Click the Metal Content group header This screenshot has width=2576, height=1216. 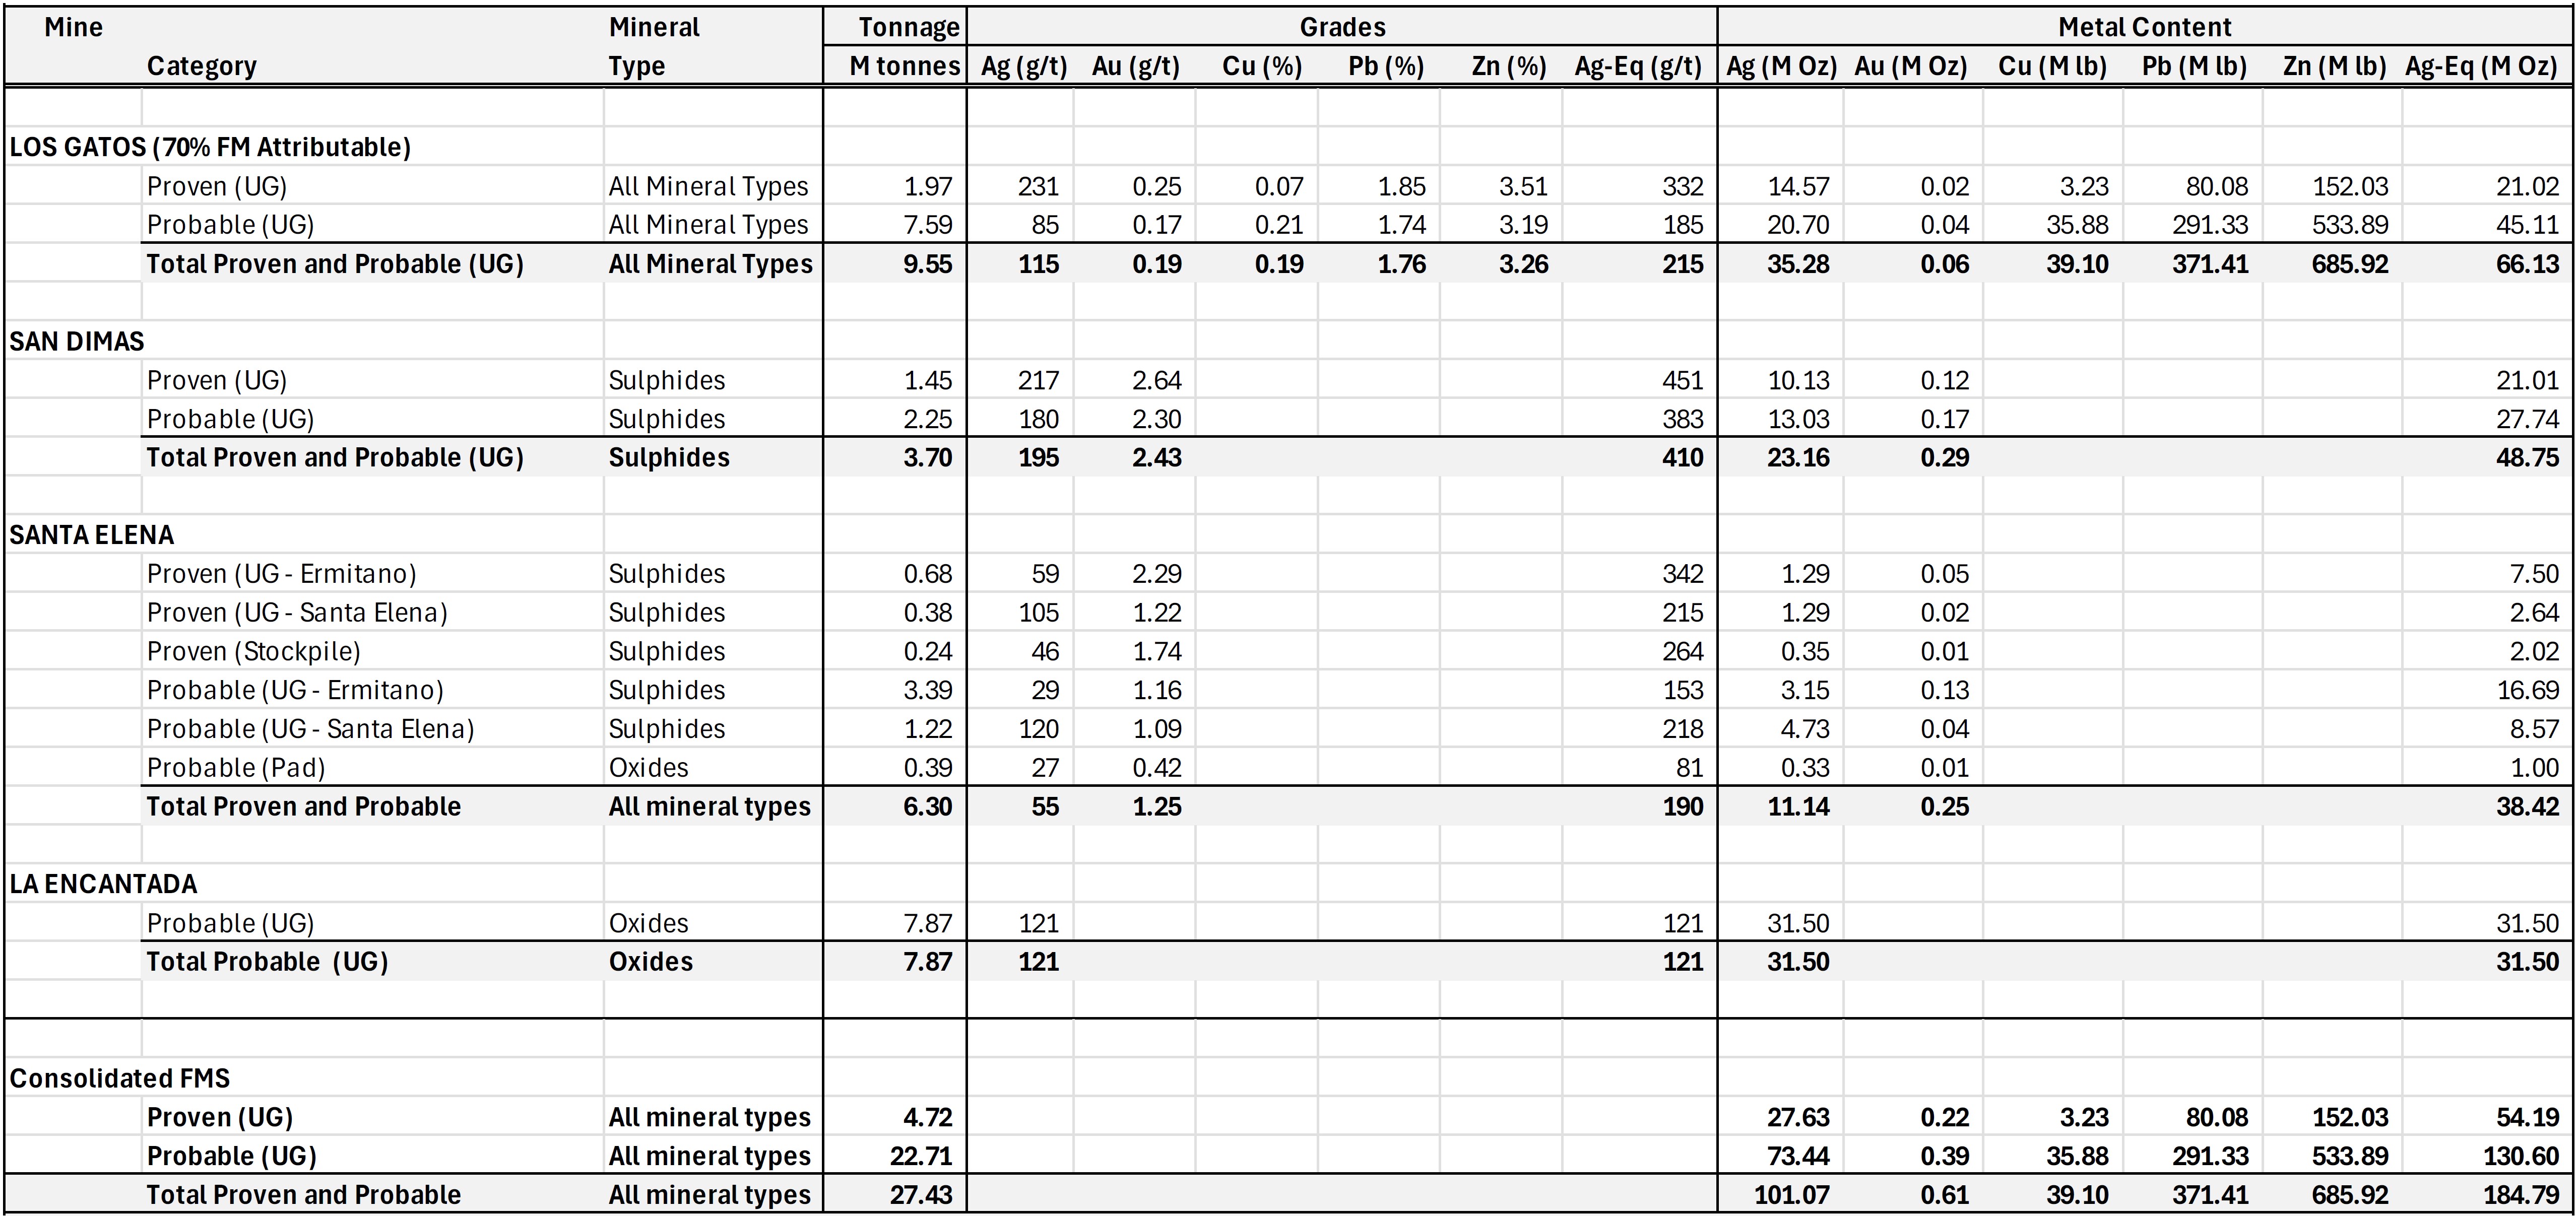[x=2144, y=27]
